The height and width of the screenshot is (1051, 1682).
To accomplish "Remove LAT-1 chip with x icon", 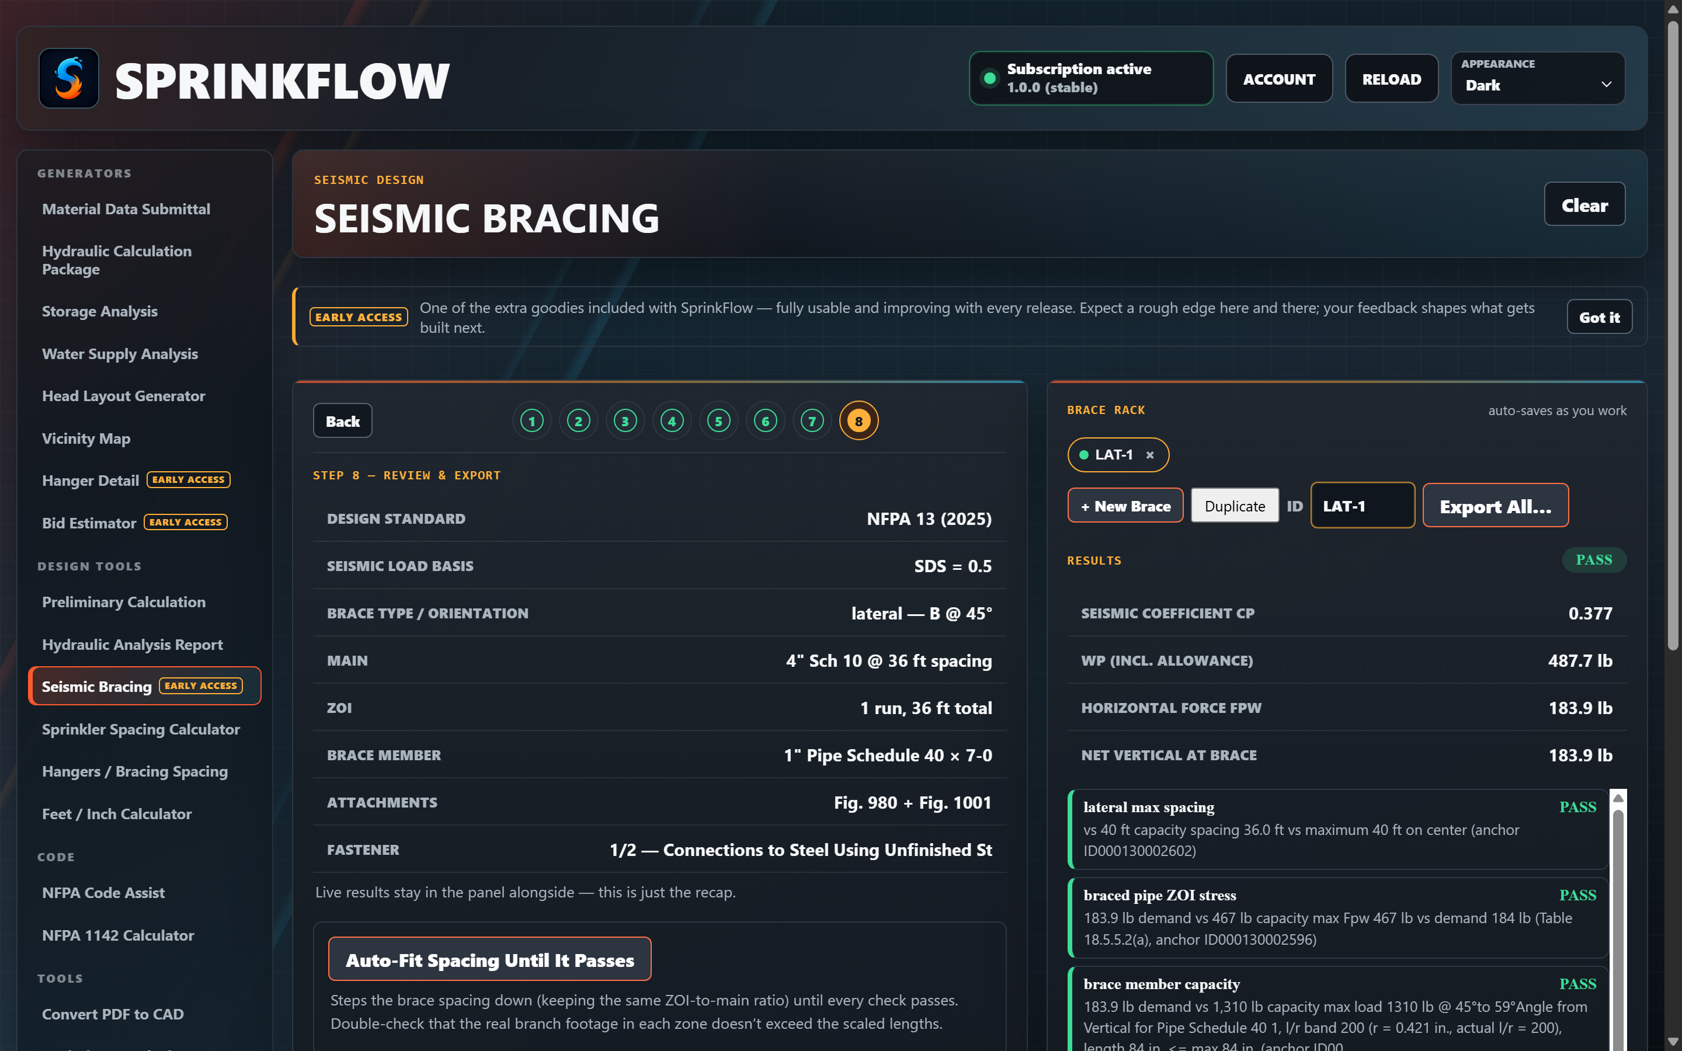I will (x=1149, y=455).
